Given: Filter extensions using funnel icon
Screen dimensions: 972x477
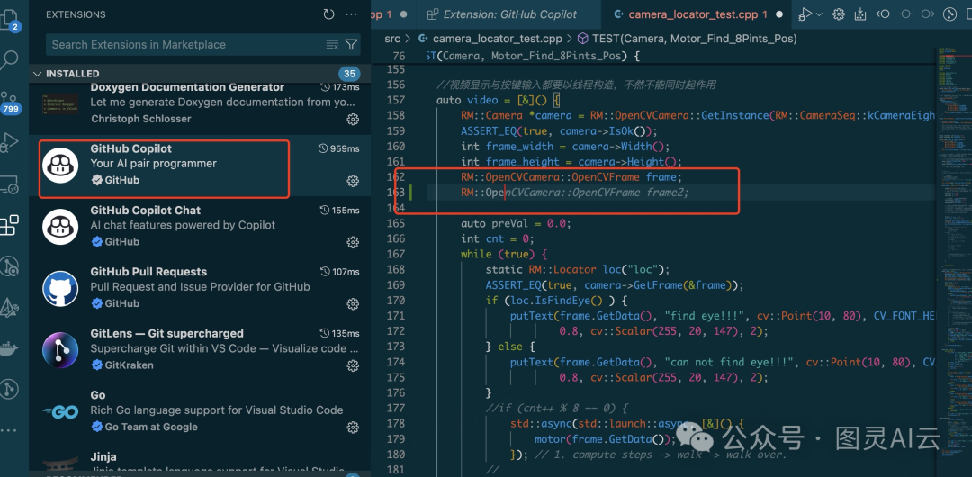Looking at the screenshot, I should [x=352, y=45].
